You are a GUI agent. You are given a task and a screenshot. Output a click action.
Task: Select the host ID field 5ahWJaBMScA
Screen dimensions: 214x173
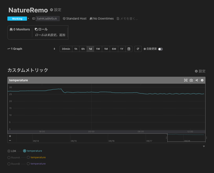click(x=48, y=19)
